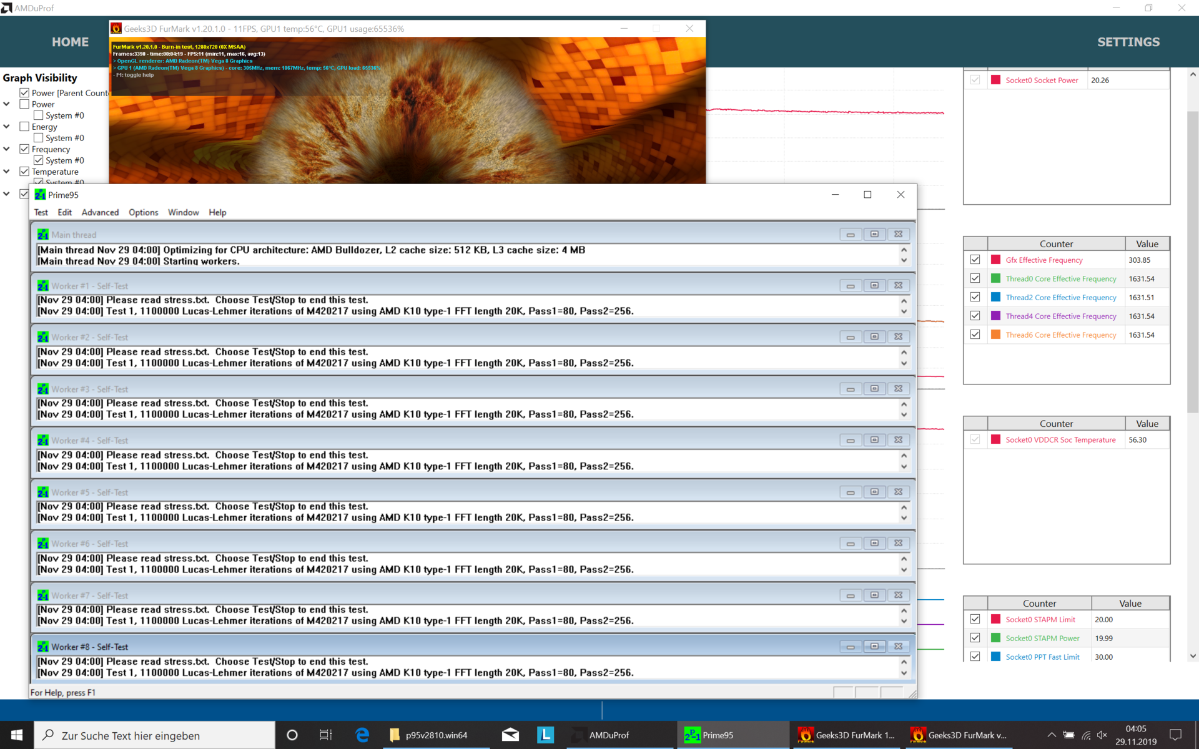Collapse the Energy tree node
Viewport: 1199px width, 749px height.
coord(7,127)
